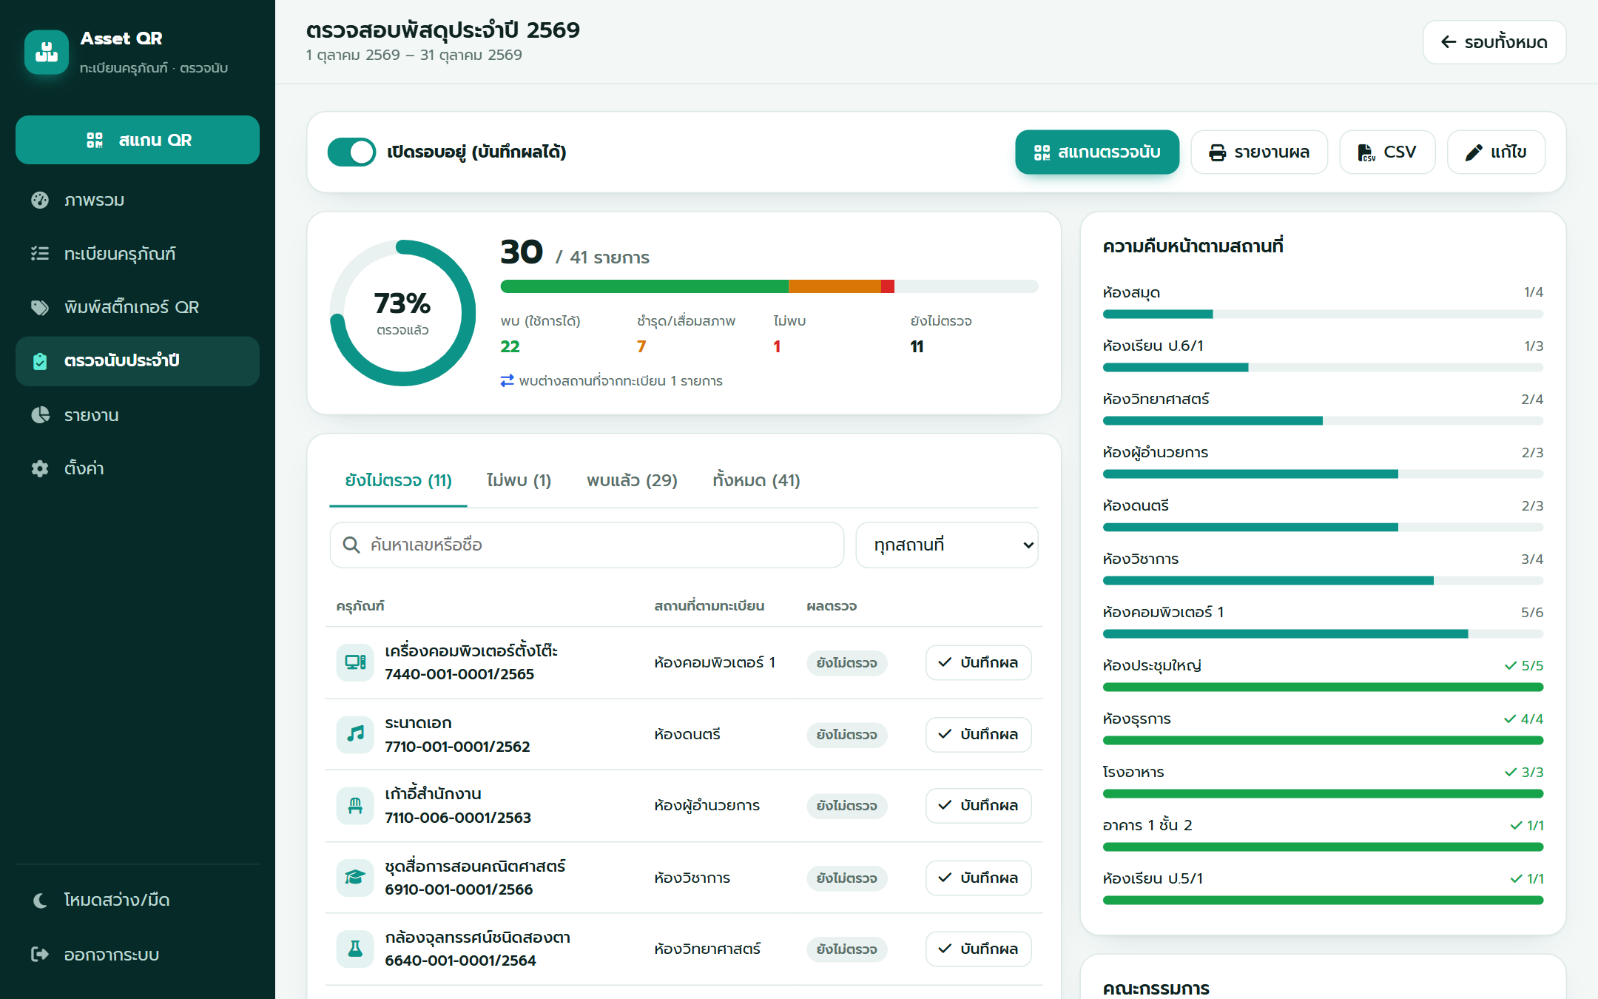Click บันทึกผล for ชุดสื่อการสอนคณิตศาสตร์

(978, 878)
